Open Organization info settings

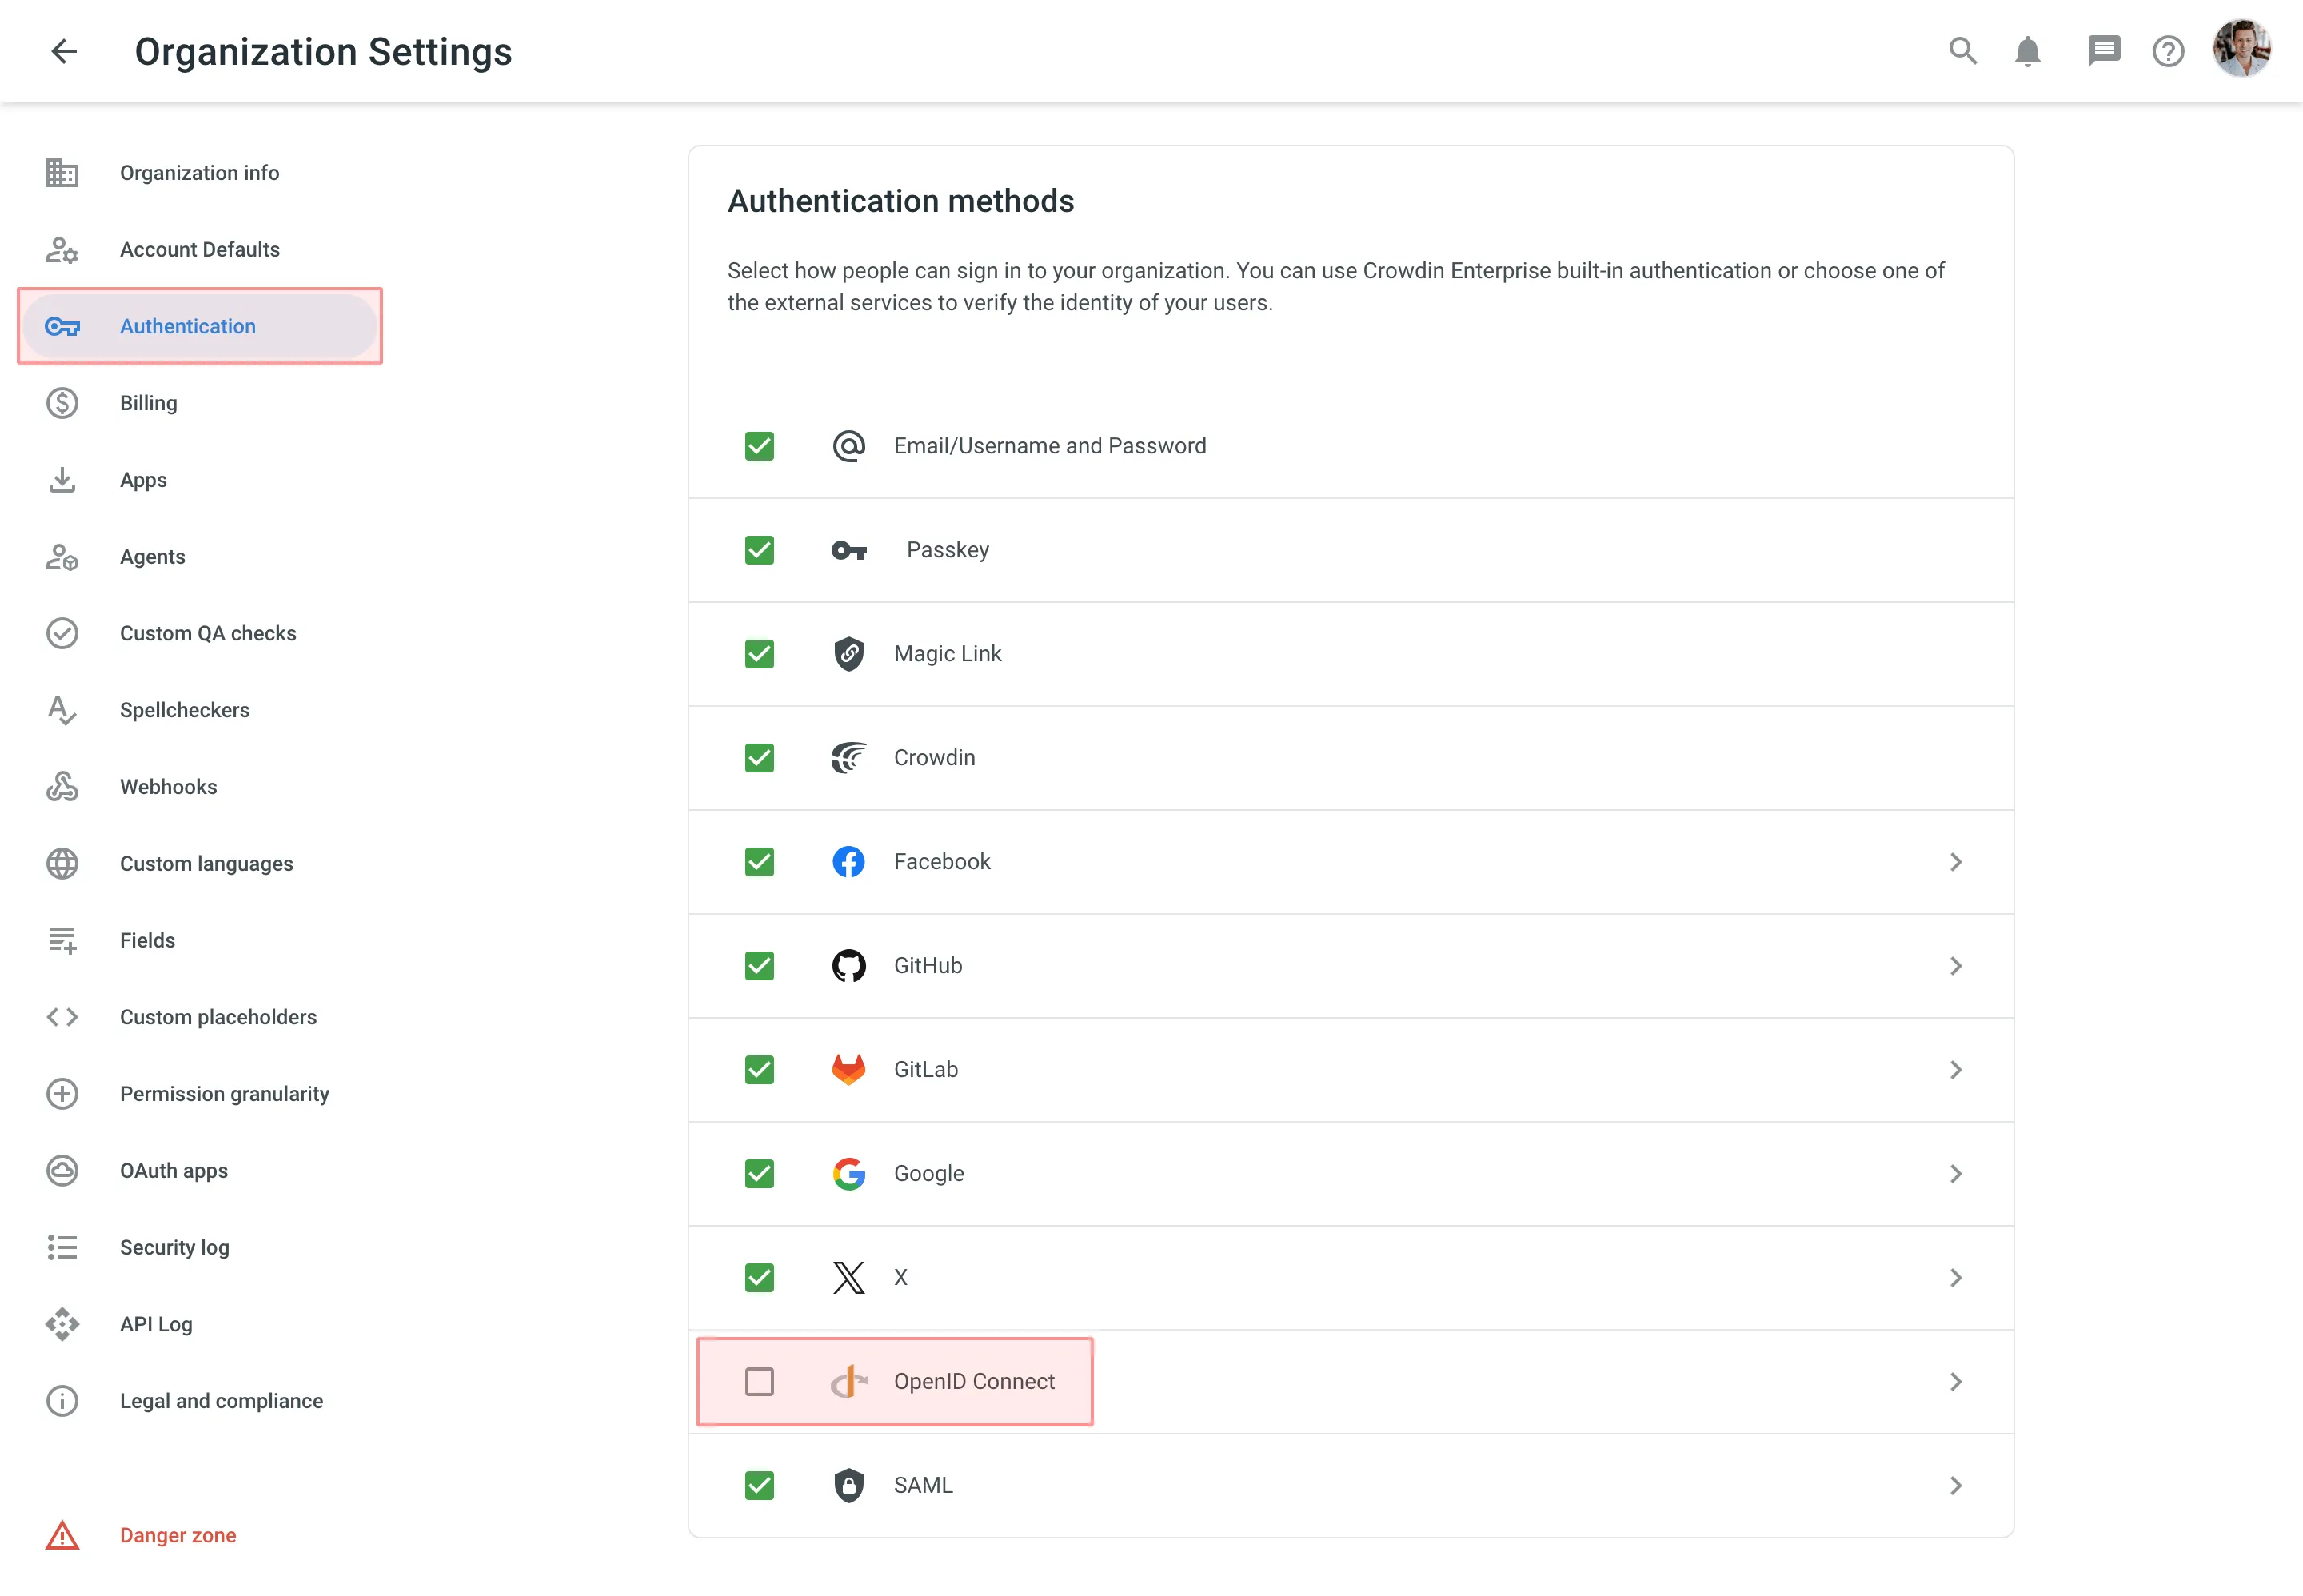(198, 174)
